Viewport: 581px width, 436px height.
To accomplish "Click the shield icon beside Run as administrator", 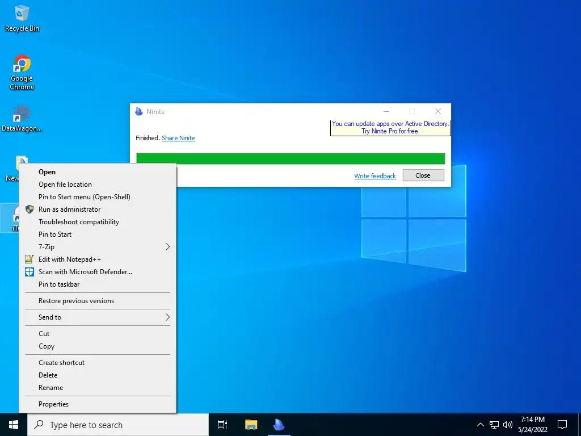I will click(x=30, y=209).
